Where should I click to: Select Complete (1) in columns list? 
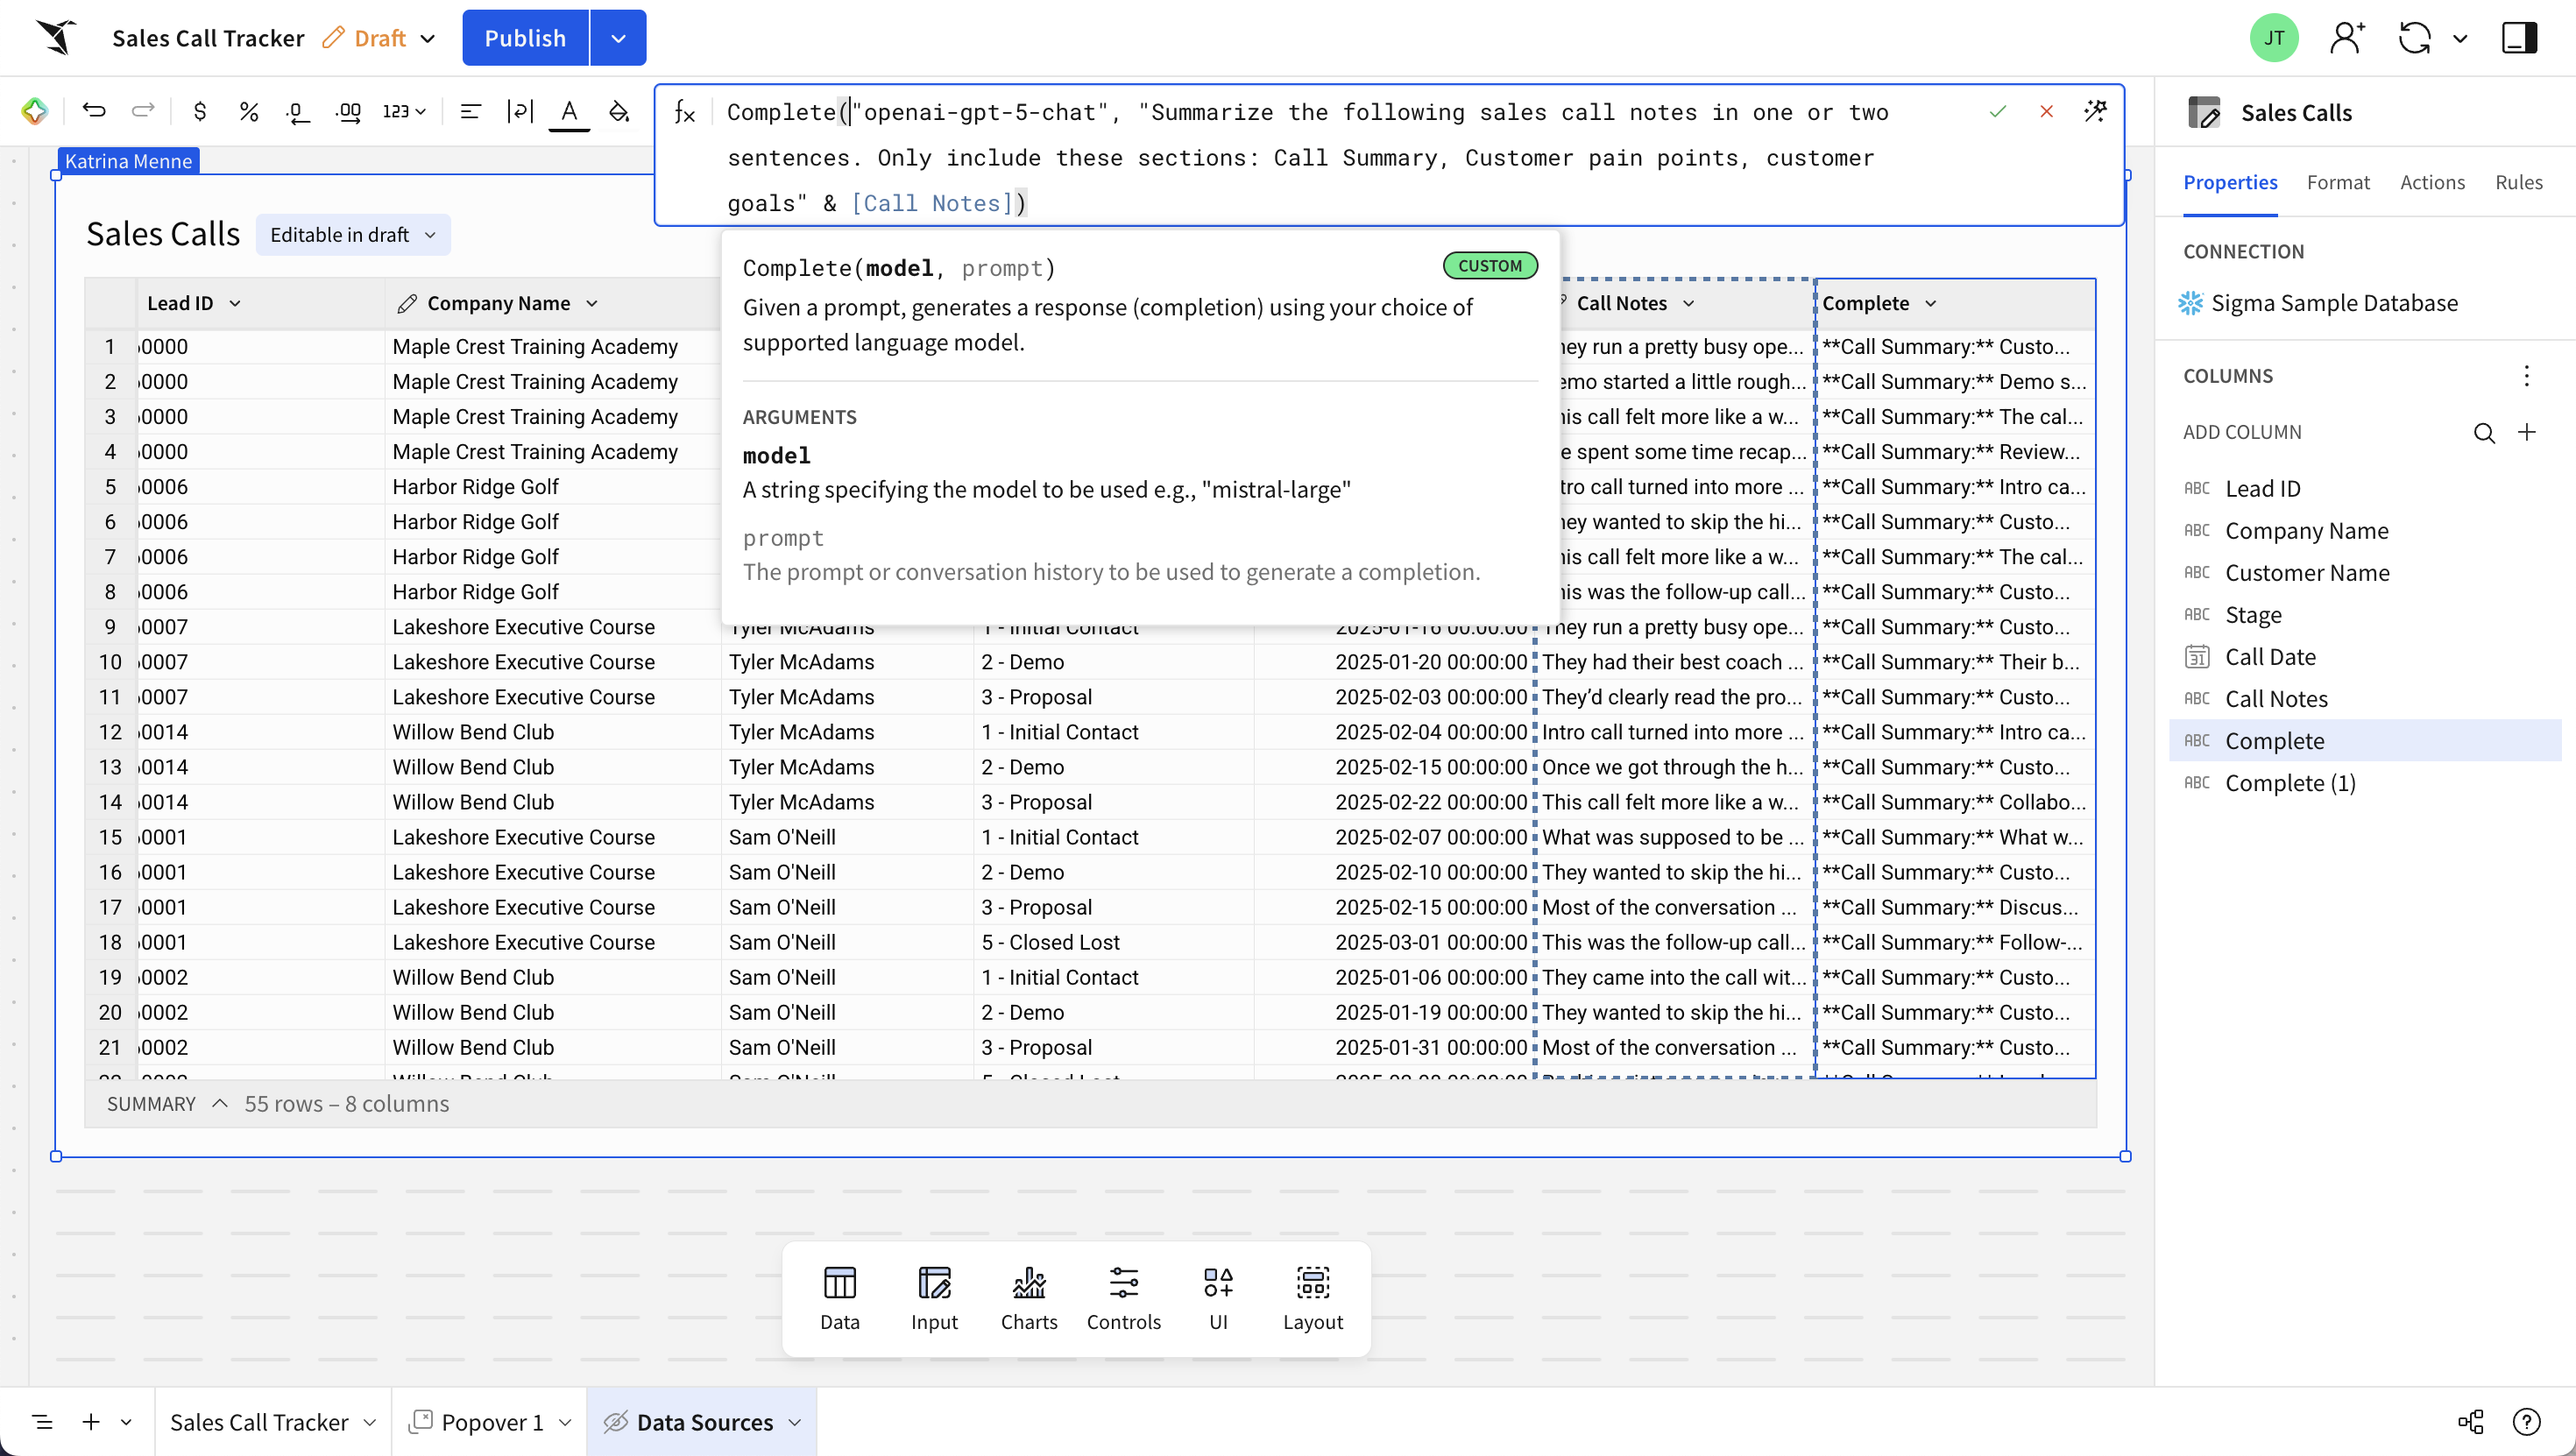tap(2290, 783)
